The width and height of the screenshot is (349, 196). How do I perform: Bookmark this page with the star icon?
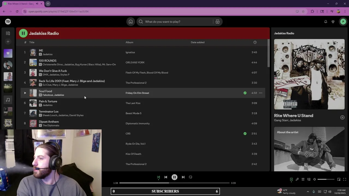[303, 11]
